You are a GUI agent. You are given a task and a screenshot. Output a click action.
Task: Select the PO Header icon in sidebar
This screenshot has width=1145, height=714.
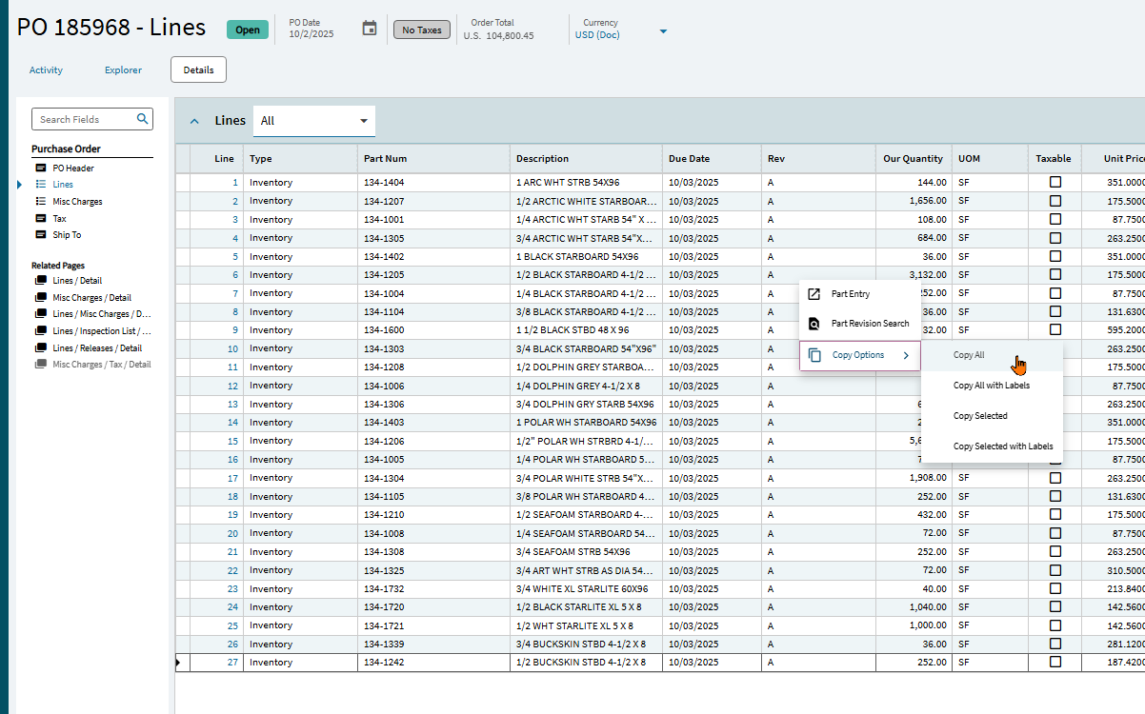(41, 169)
